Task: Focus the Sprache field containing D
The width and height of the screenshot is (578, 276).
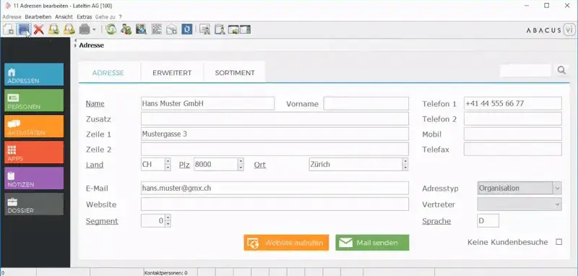Action: tap(488, 220)
